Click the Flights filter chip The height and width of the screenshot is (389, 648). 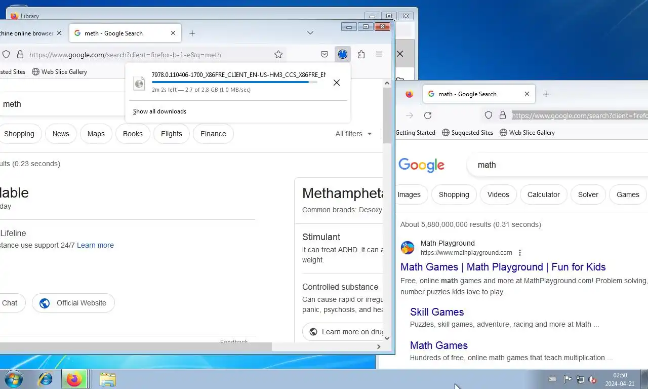coord(172,134)
